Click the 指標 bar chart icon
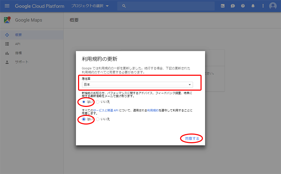 pos(7,53)
